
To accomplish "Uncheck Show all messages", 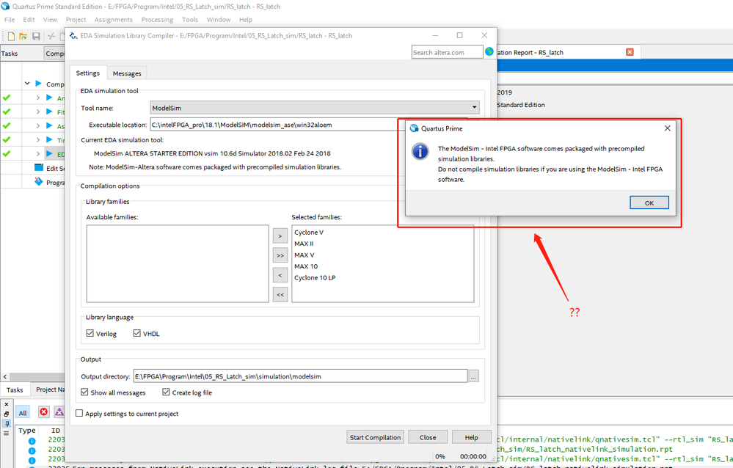I will (84, 392).
